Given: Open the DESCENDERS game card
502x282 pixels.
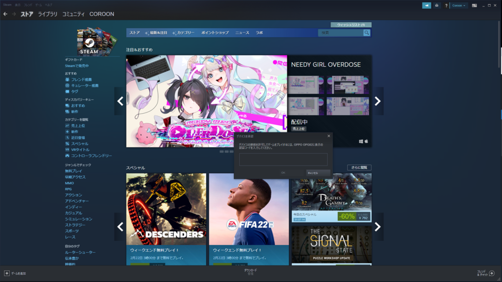Looking at the screenshot, I should (166, 219).
